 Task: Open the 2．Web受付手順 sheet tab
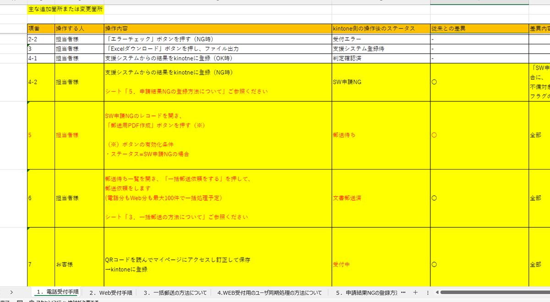[x=111, y=292]
